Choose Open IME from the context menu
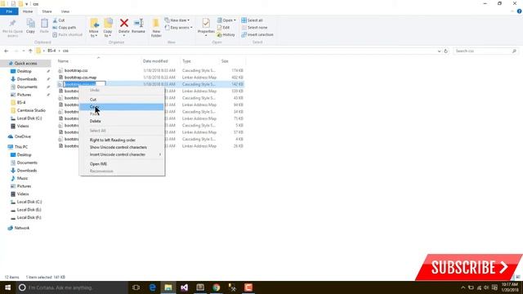Viewport: 523px width, 294px height. tap(122, 163)
